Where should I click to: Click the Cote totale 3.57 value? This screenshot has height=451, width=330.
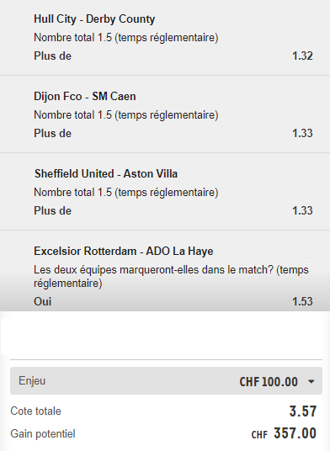click(303, 411)
